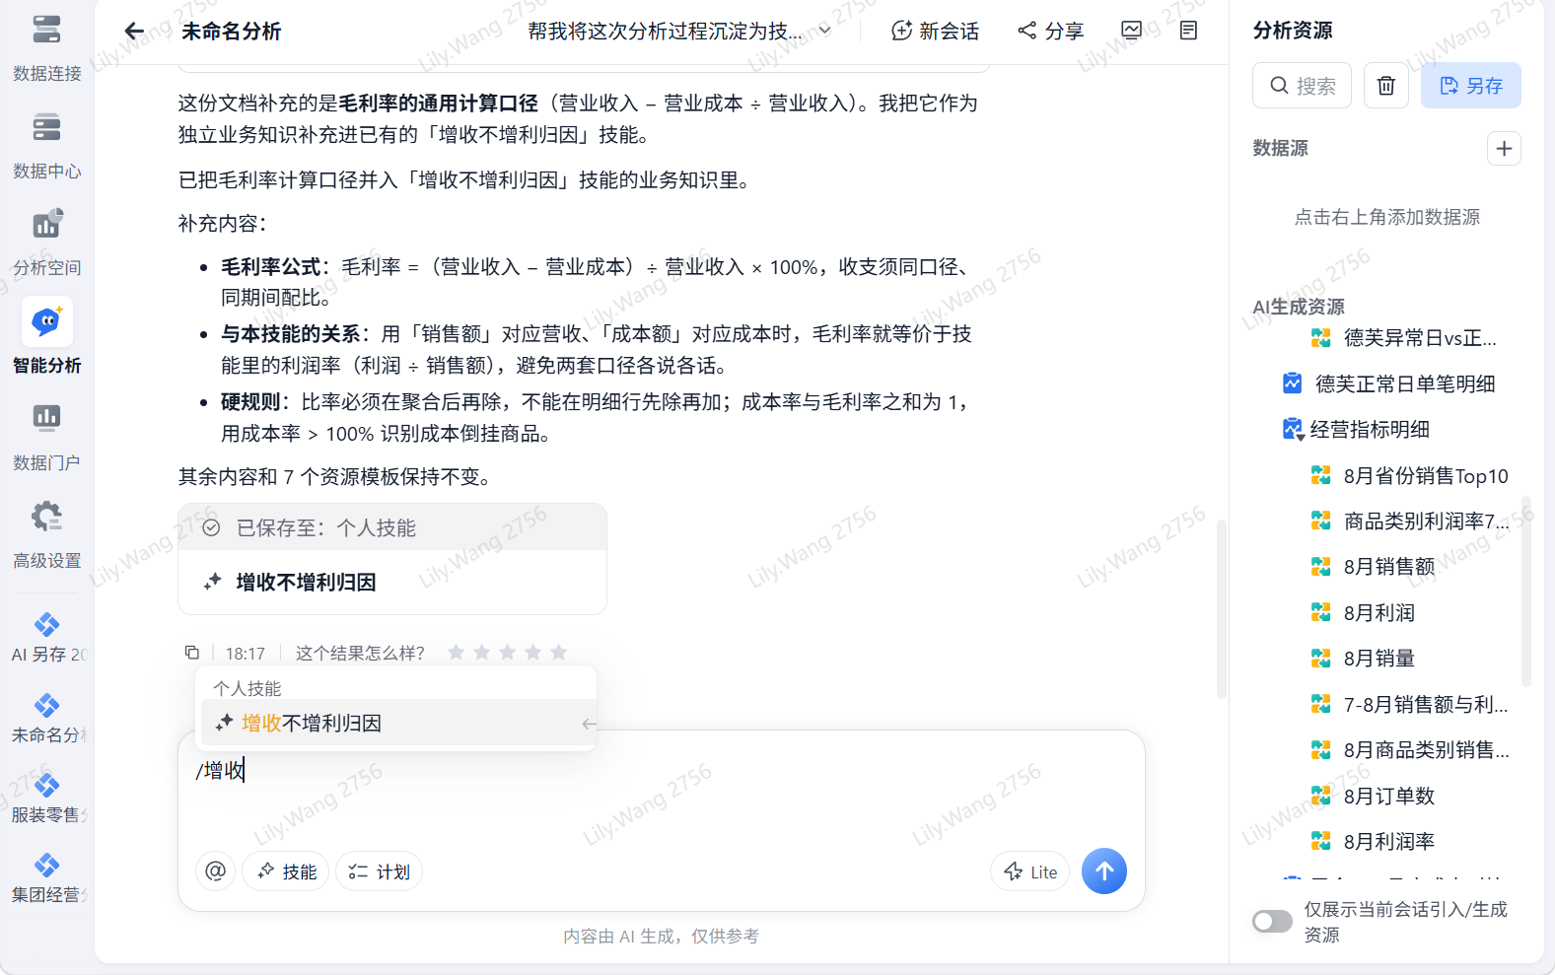1555x975 pixels.
Task: Open 8月利润率 resource
Action: (1373, 841)
